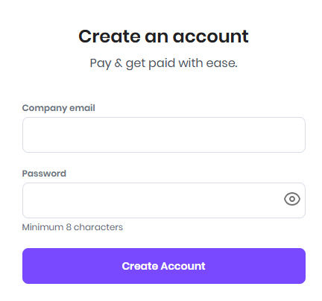The width and height of the screenshot is (322, 301).
Task: Click the eye icon inside the Password field
Action: (292, 199)
